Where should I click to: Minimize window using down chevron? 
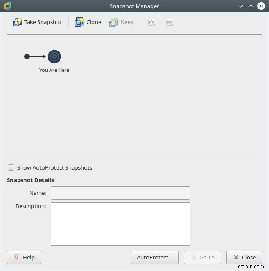pos(241,6)
